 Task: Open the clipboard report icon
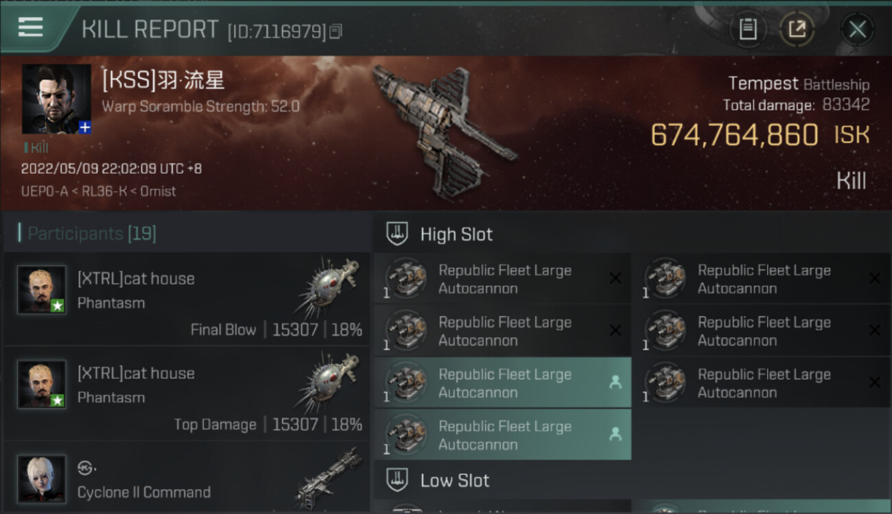click(x=748, y=29)
